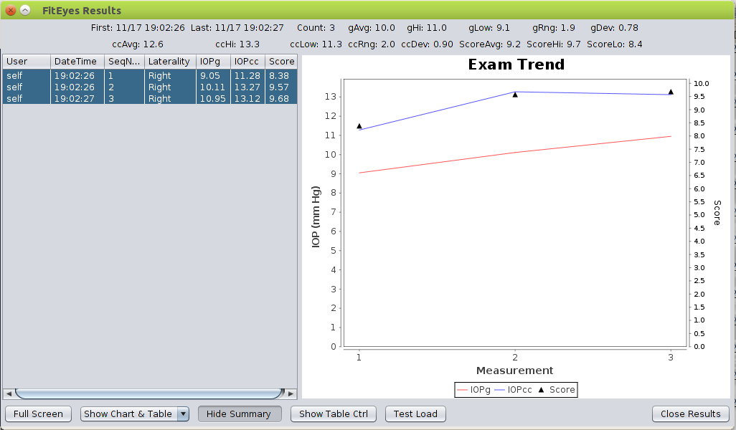Click the IOPg legend entry

[473, 390]
